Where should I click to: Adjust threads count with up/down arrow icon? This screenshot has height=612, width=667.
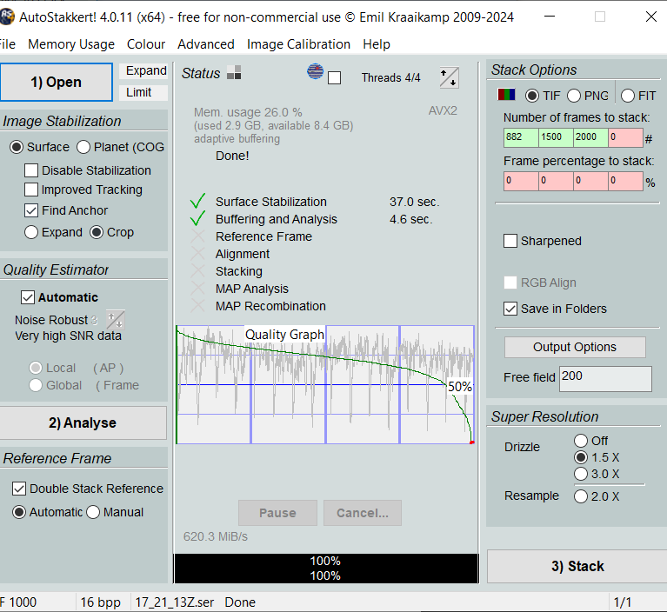(450, 77)
